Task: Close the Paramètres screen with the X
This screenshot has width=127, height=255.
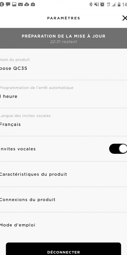Action: [124, 18]
